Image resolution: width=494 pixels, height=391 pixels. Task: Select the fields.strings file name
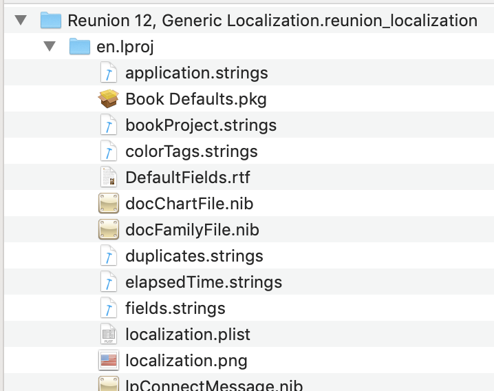point(175,308)
